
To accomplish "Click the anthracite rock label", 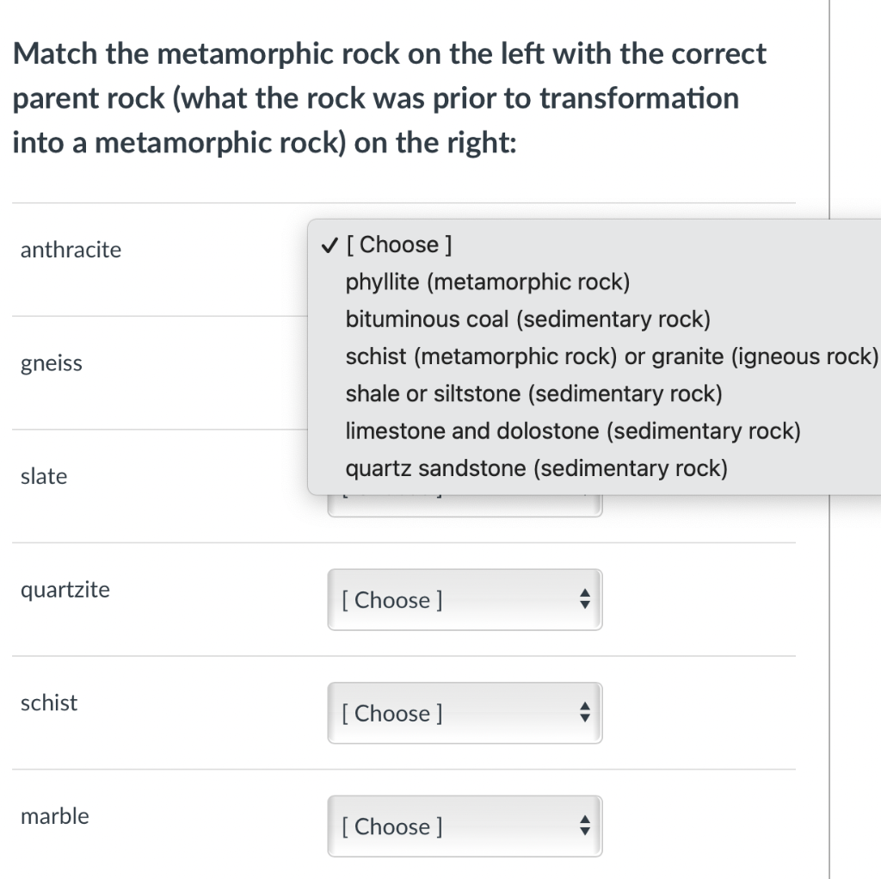I will tap(71, 250).
